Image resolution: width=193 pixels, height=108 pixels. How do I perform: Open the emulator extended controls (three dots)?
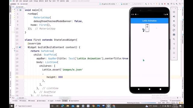coord(174,57)
